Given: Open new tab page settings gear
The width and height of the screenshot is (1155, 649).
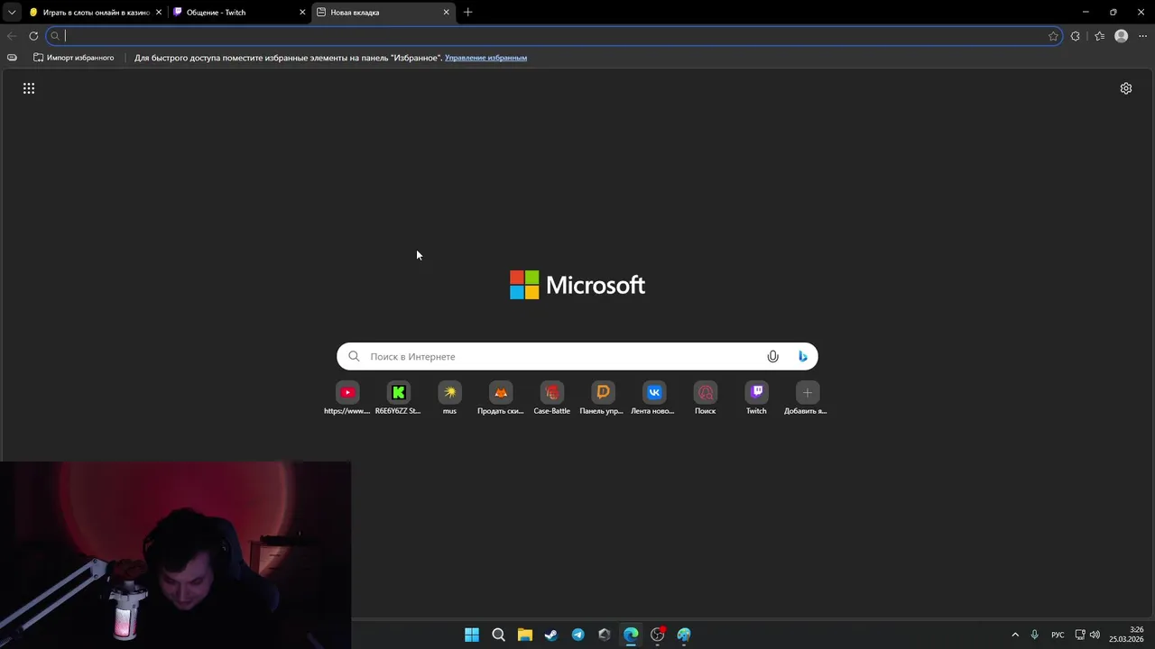Looking at the screenshot, I should click(x=1126, y=88).
